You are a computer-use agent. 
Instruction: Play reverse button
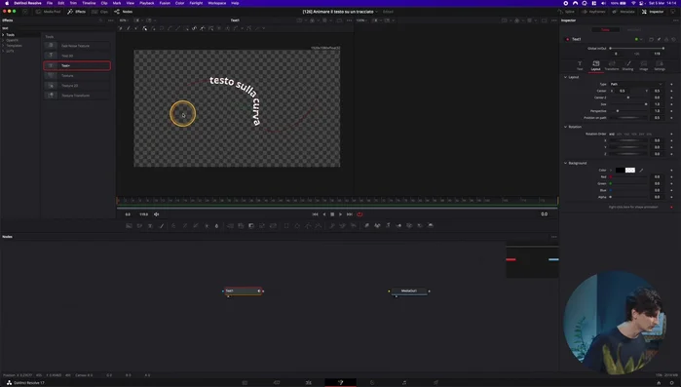click(324, 214)
